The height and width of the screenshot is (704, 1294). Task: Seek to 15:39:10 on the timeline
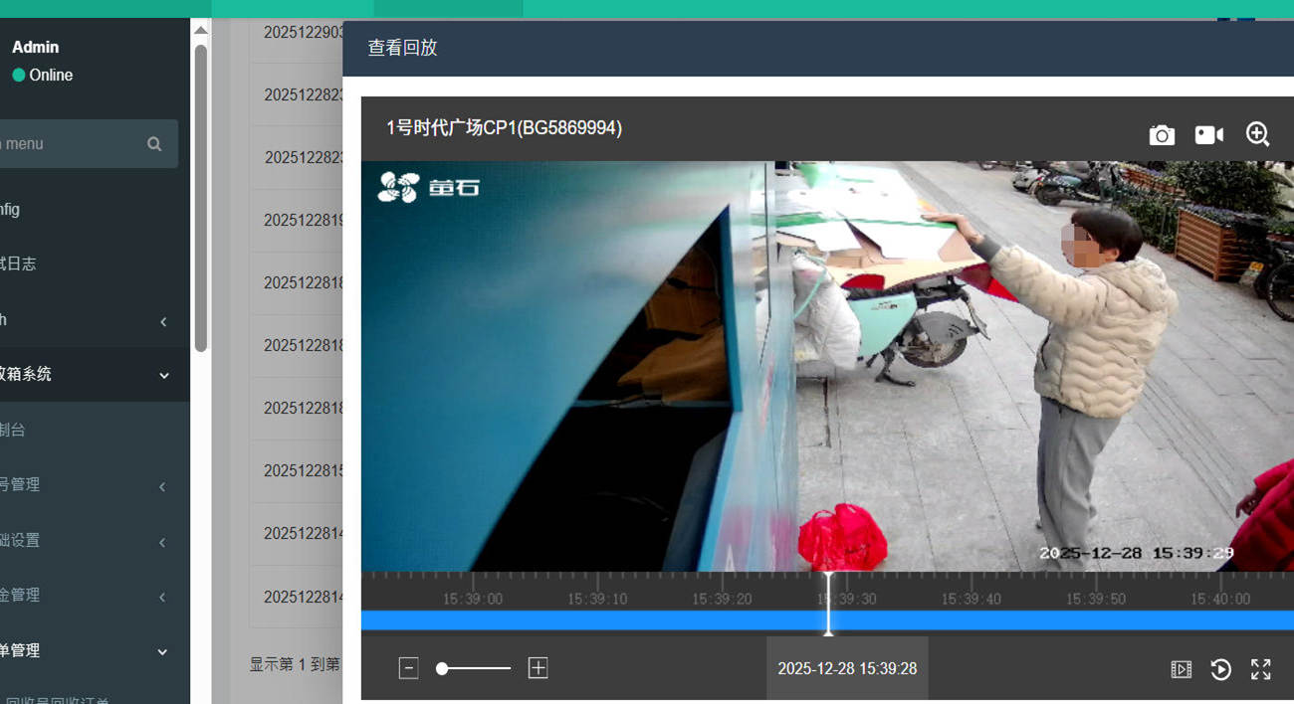(597, 599)
